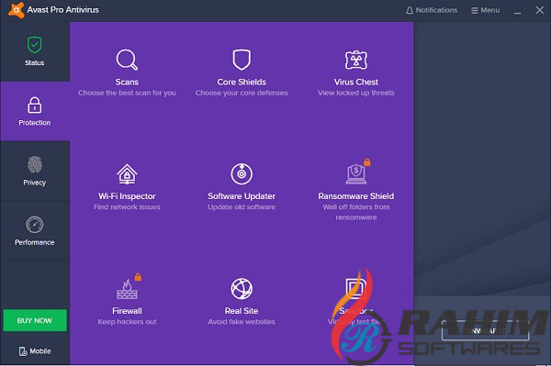
Task: Click the Firewall title text
Action: click(x=127, y=311)
